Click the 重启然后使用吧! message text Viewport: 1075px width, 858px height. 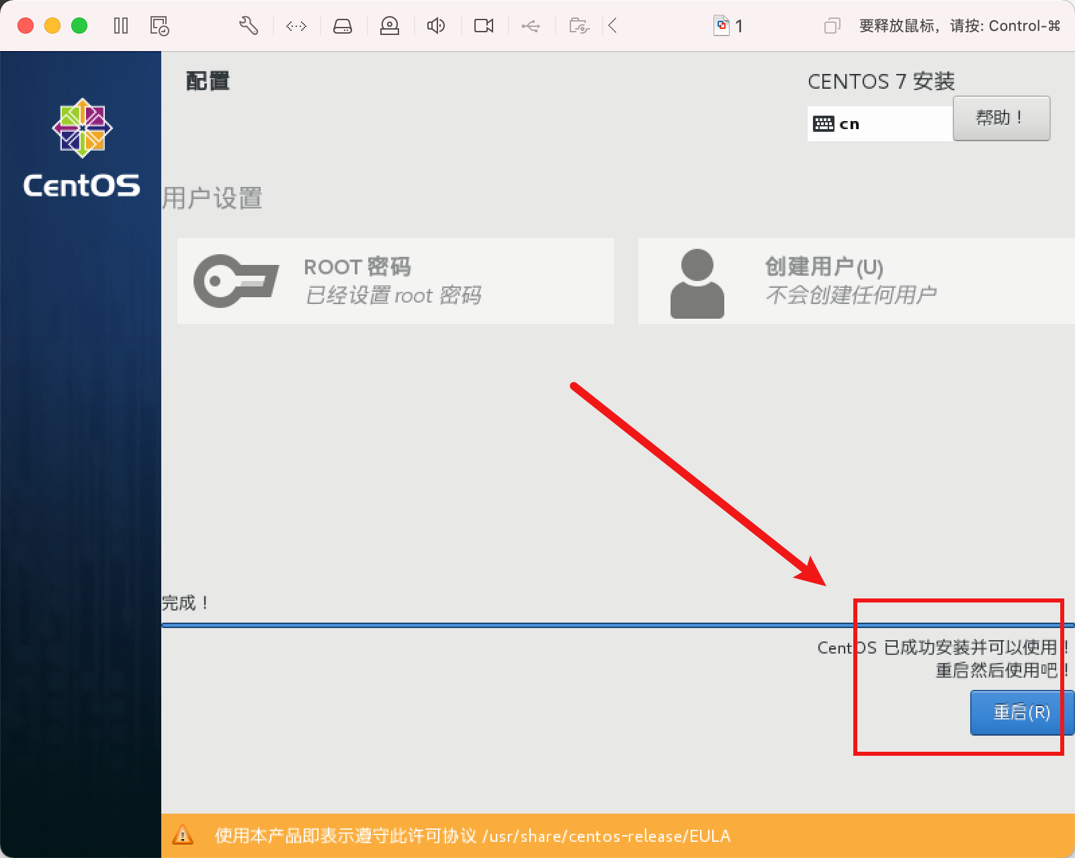click(x=1002, y=670)
